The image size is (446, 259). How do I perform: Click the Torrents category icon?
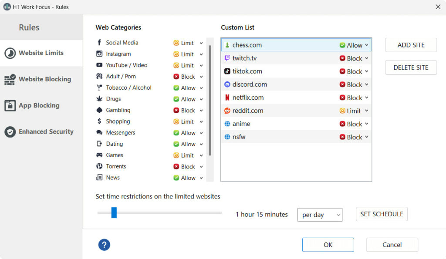[x=99, y=166]
